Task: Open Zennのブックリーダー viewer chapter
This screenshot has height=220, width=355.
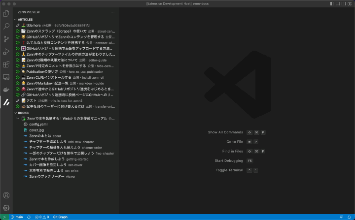Action: 66,176
